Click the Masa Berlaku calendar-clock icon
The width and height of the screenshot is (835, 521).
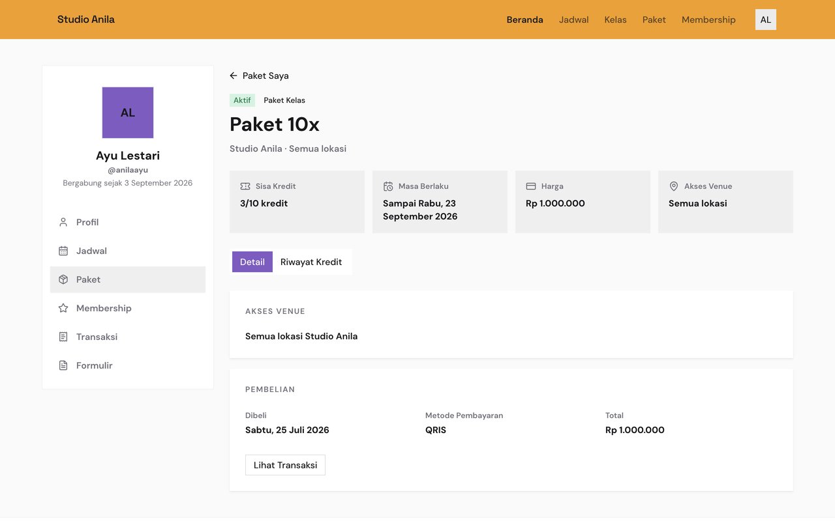(388, 186)
